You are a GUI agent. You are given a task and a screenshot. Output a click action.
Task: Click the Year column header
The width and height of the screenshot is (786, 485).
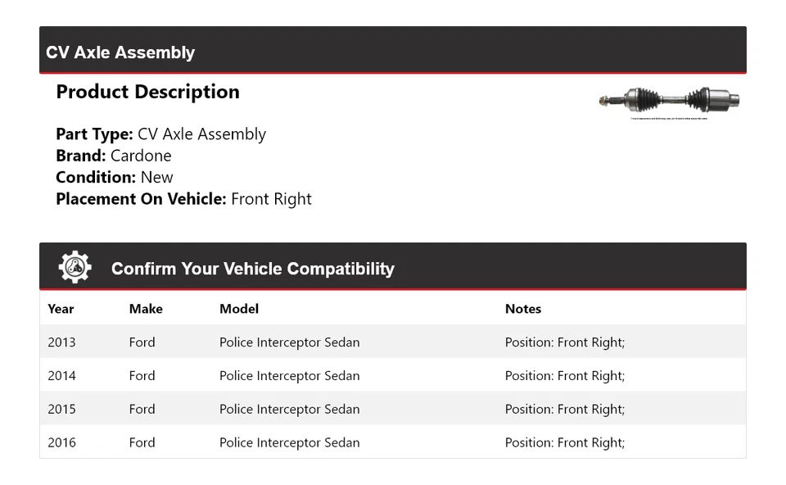coord(61,309)
